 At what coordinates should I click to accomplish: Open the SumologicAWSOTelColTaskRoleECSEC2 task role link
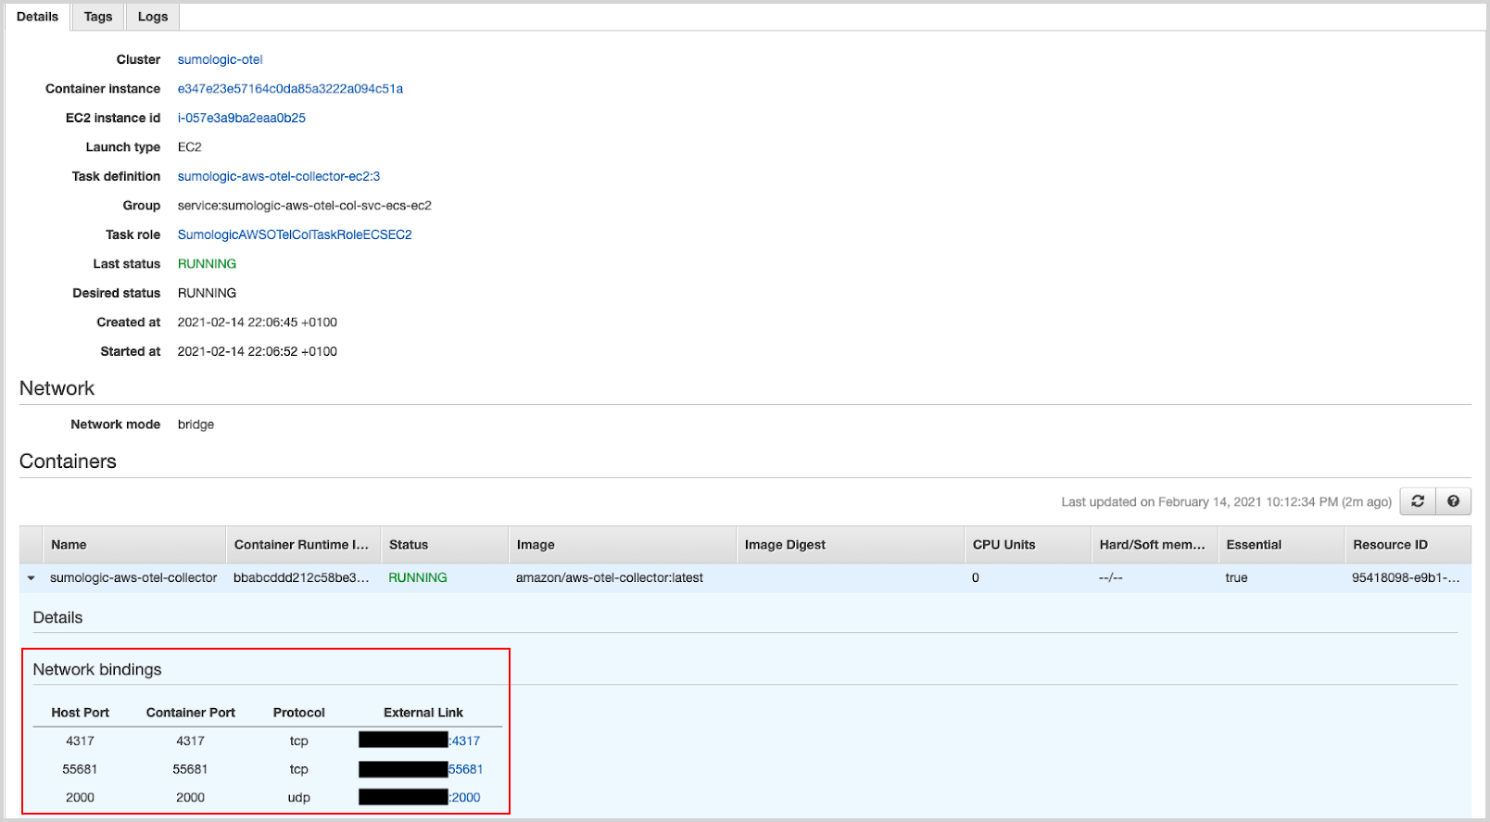[295, 234]
